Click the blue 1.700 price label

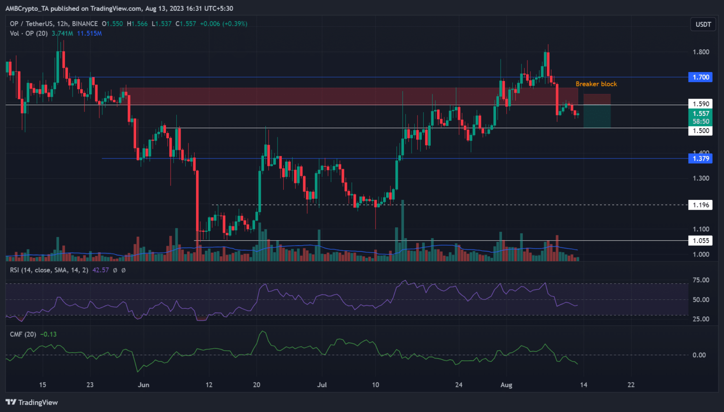[700, 77]
